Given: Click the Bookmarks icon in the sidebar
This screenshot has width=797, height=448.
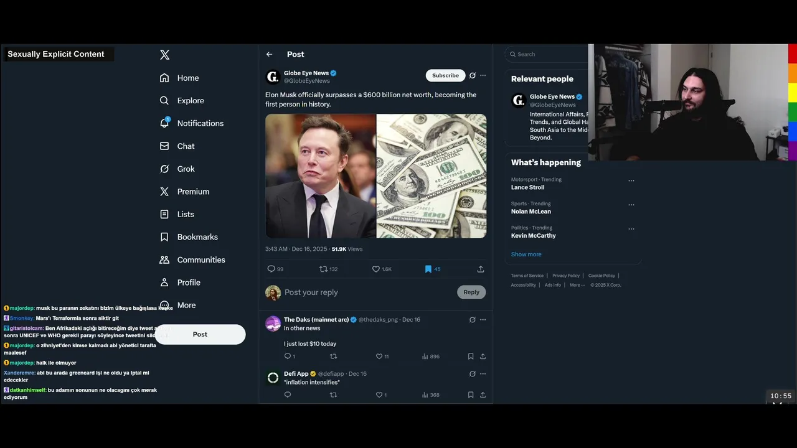Looking at the screenshot, I should (x=164, y=237).
